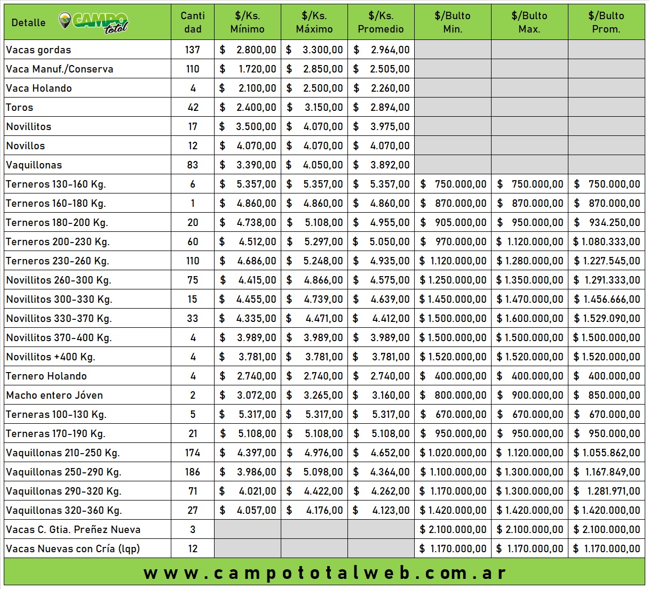Viewport: 649px width, 589px height.
Task: Click the $/Ks. Máximo column header
Action: click(x=314, y=22)
